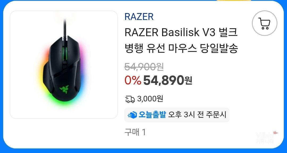Image resolution: width=287 pixels, height=153 pixels.
Task: Select the 54,890원 sale price
Action: pyautogui.click(x=167, y=80)
